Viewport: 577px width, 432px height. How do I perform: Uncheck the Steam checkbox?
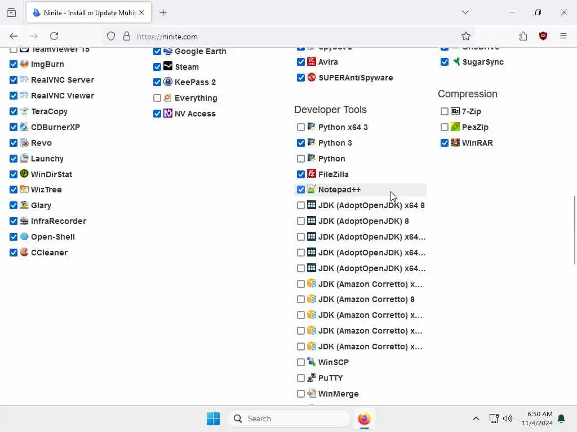click(x=157, y=66)
